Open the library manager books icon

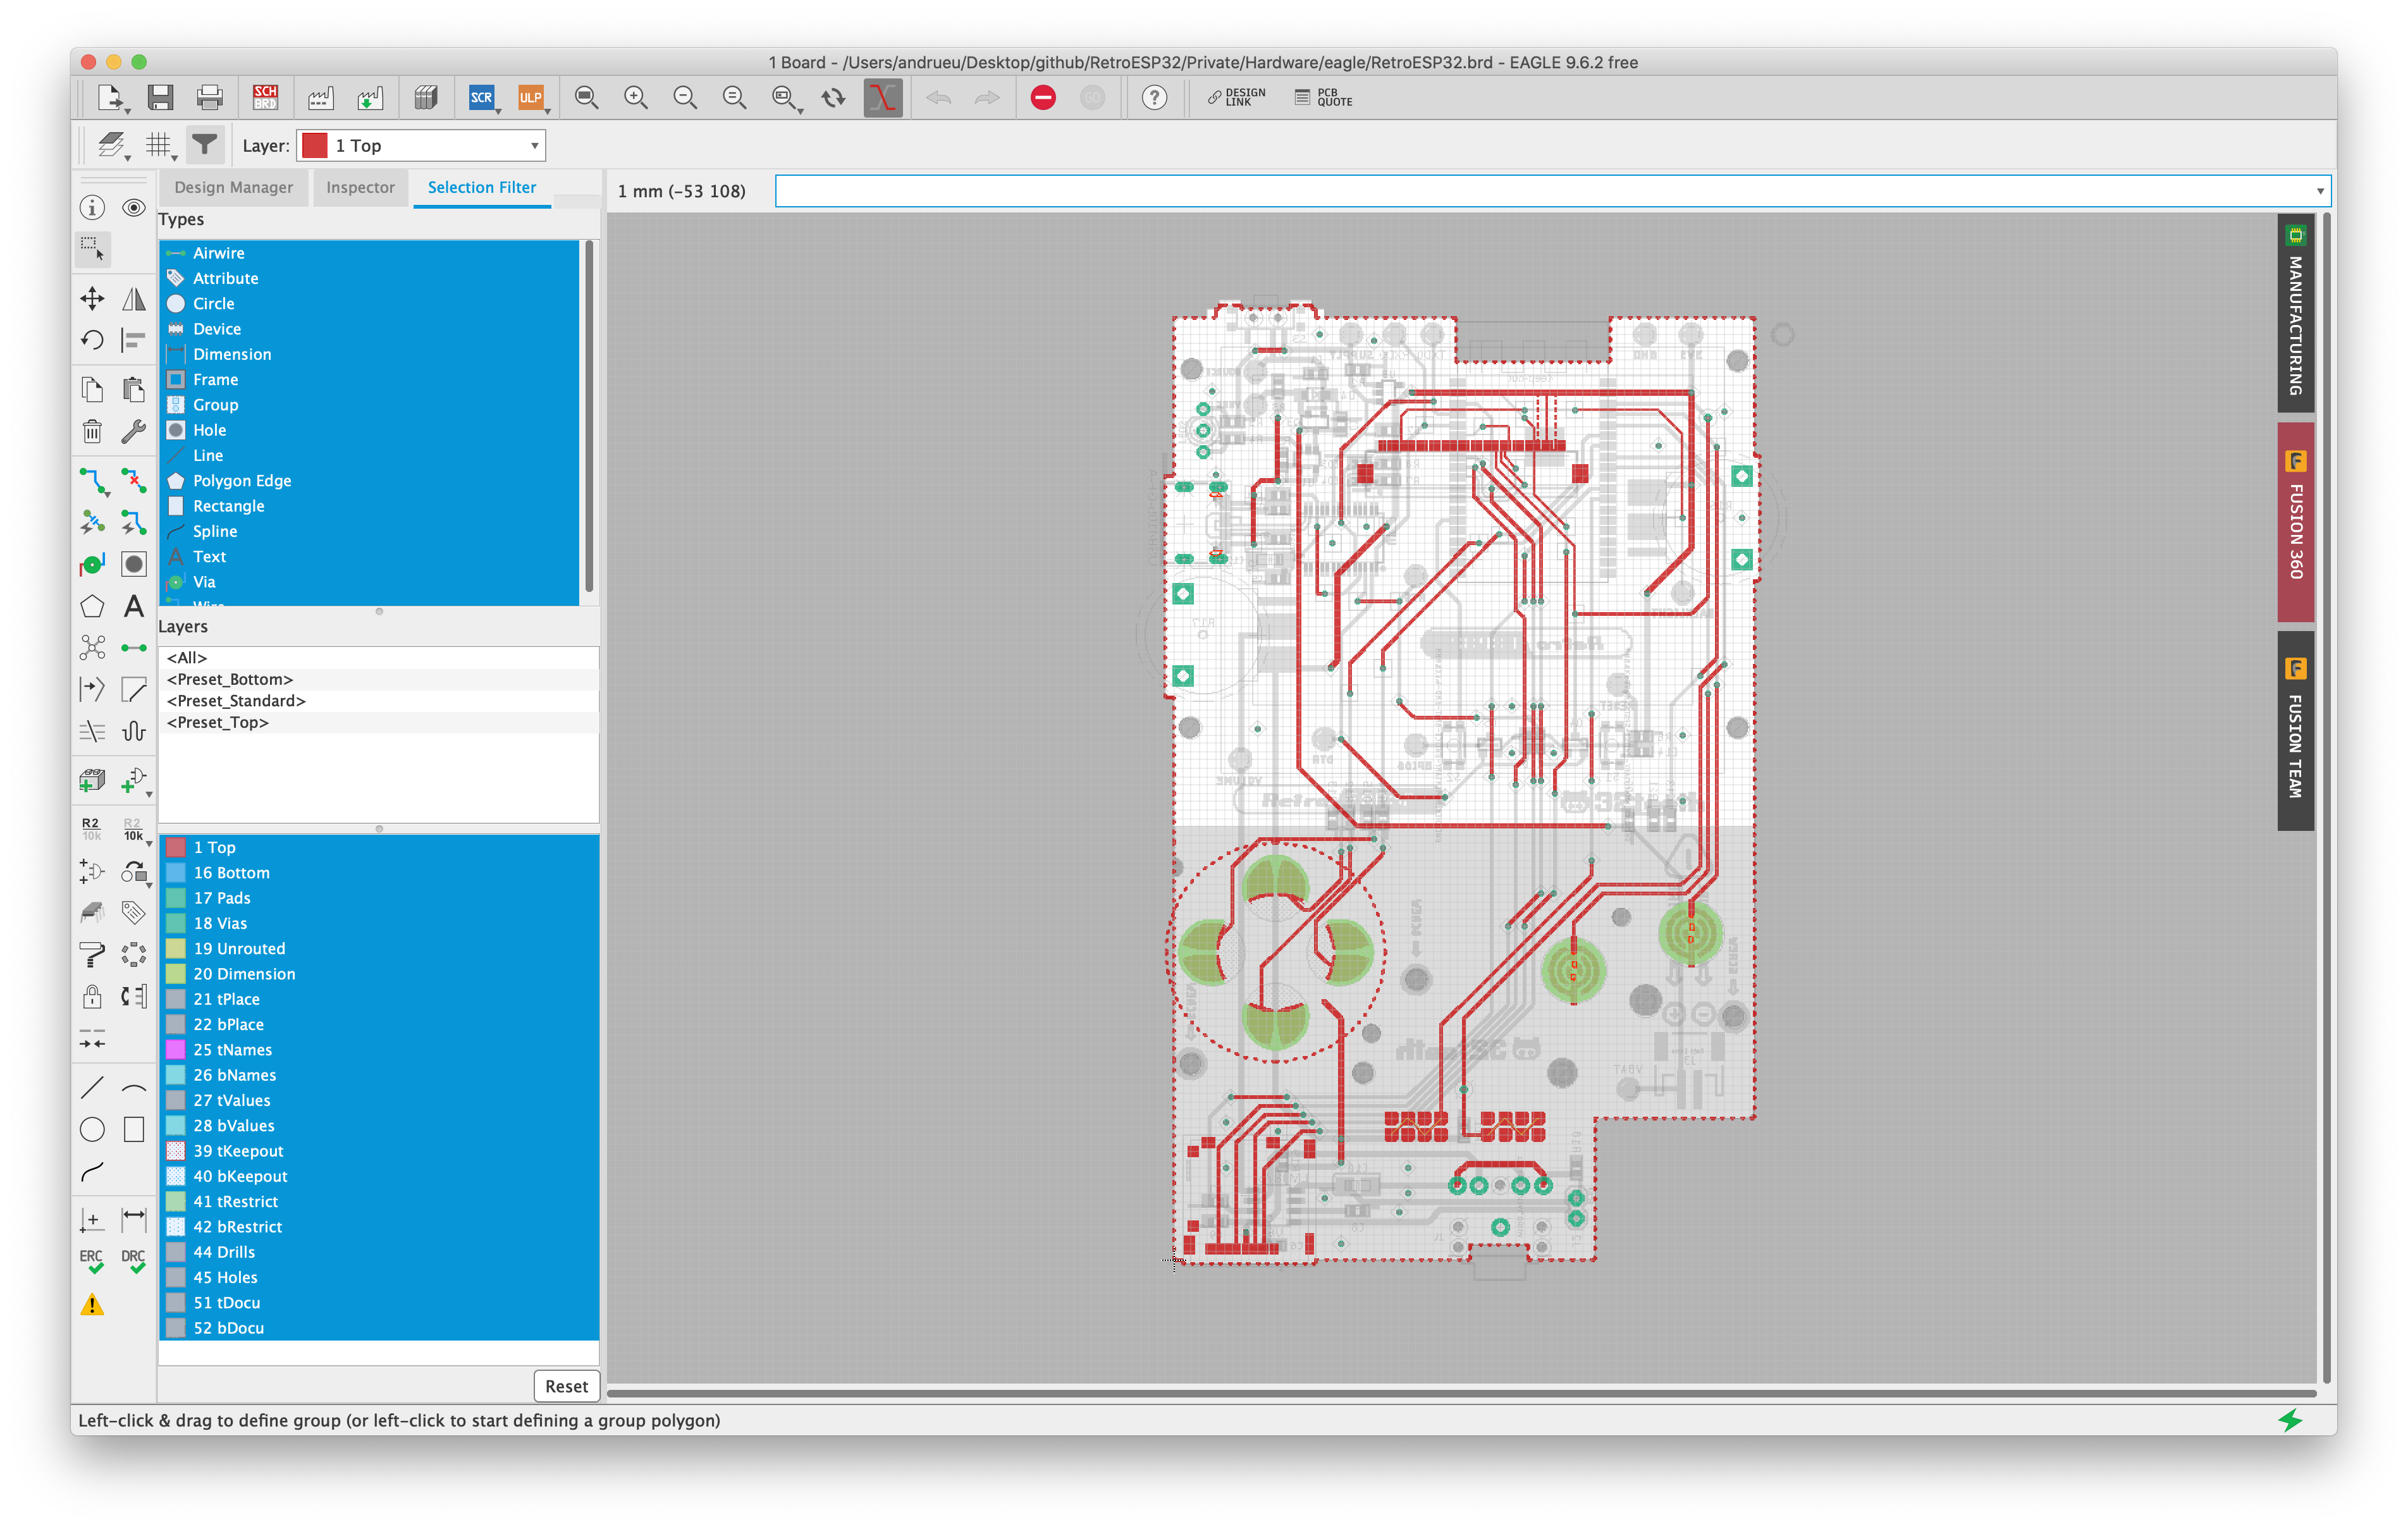426,97
